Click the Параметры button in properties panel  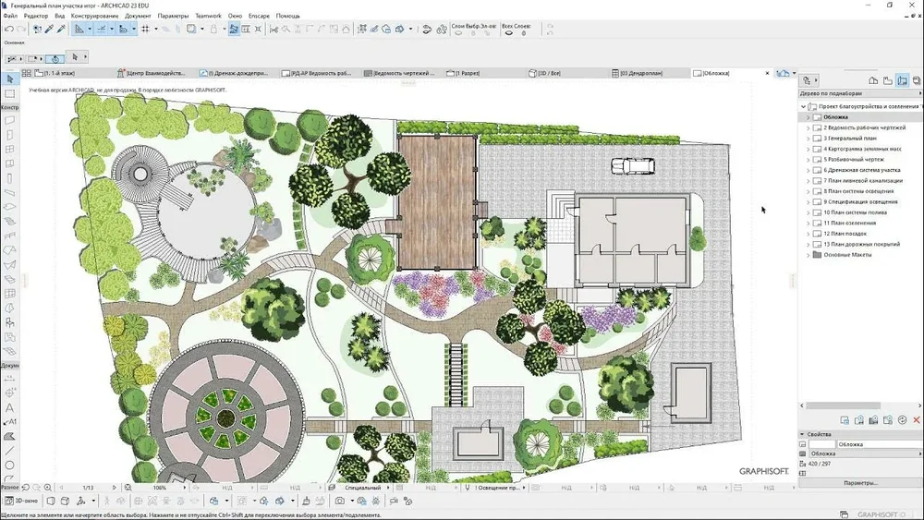point(859,482)
